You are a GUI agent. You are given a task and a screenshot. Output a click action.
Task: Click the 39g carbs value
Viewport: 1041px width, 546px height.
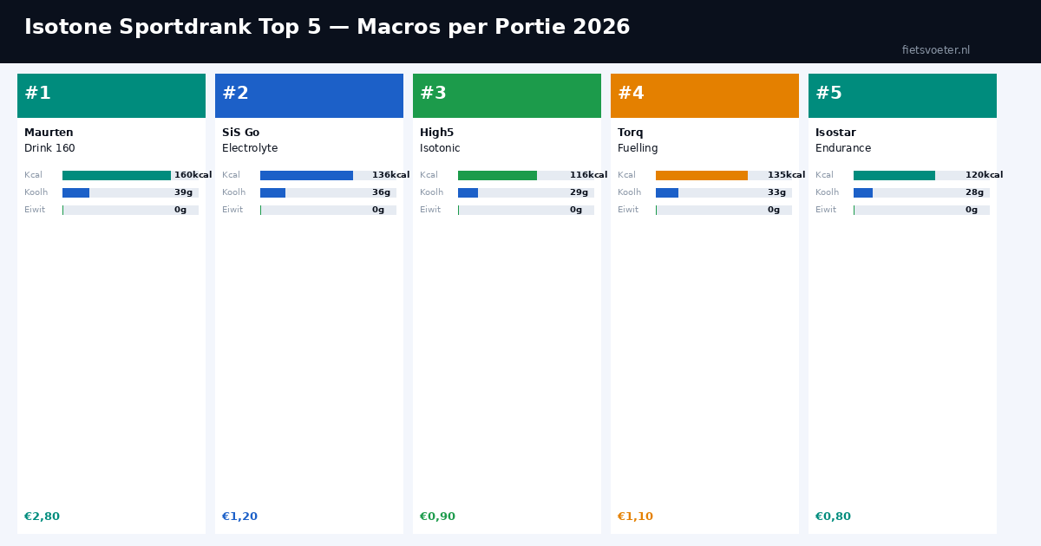click(x=183, y=192)
